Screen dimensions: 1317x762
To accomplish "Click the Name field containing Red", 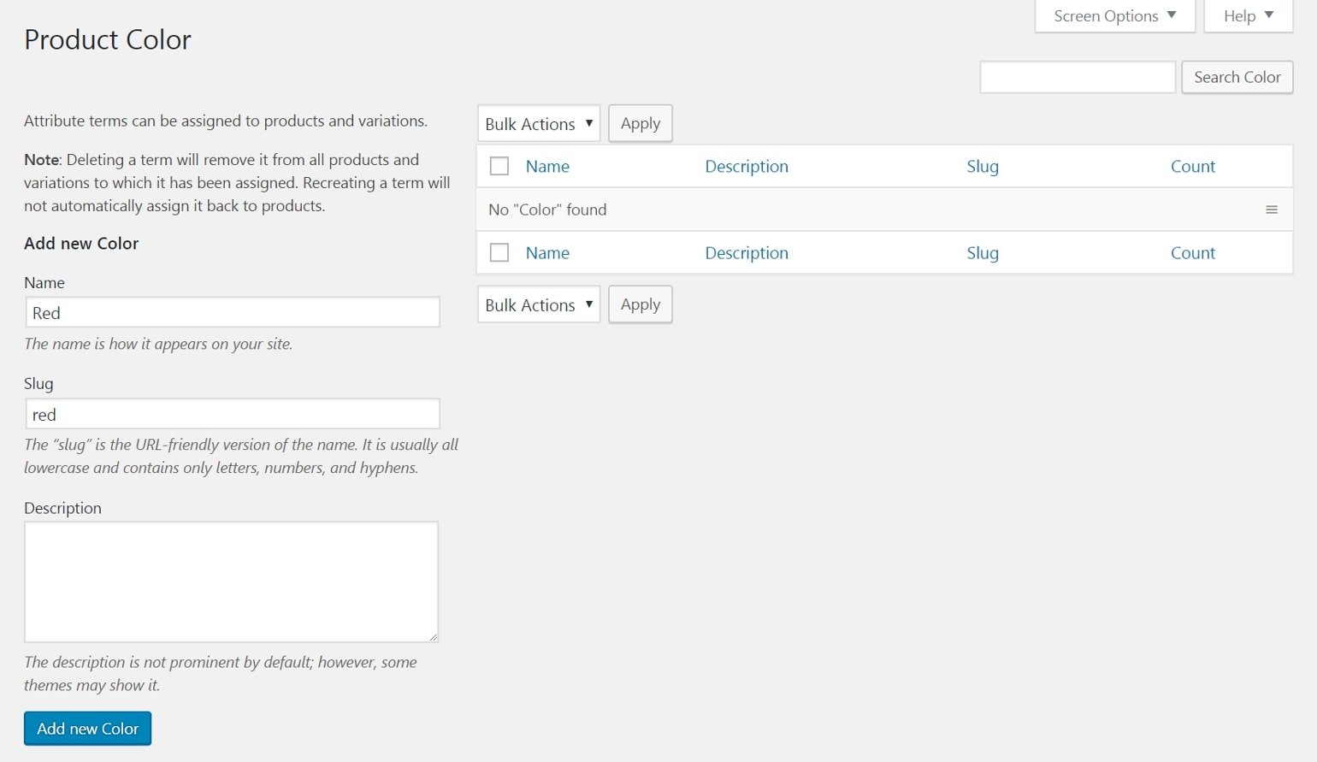I will click(x=231, y=312).
